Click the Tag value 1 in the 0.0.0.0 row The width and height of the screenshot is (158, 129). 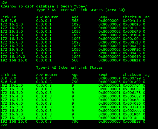coord(144,78)
